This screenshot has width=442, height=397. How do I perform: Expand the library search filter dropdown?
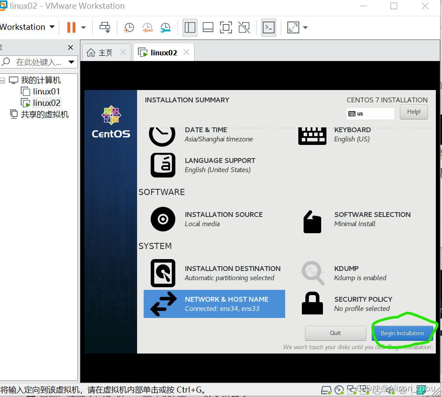click(71, 62)
